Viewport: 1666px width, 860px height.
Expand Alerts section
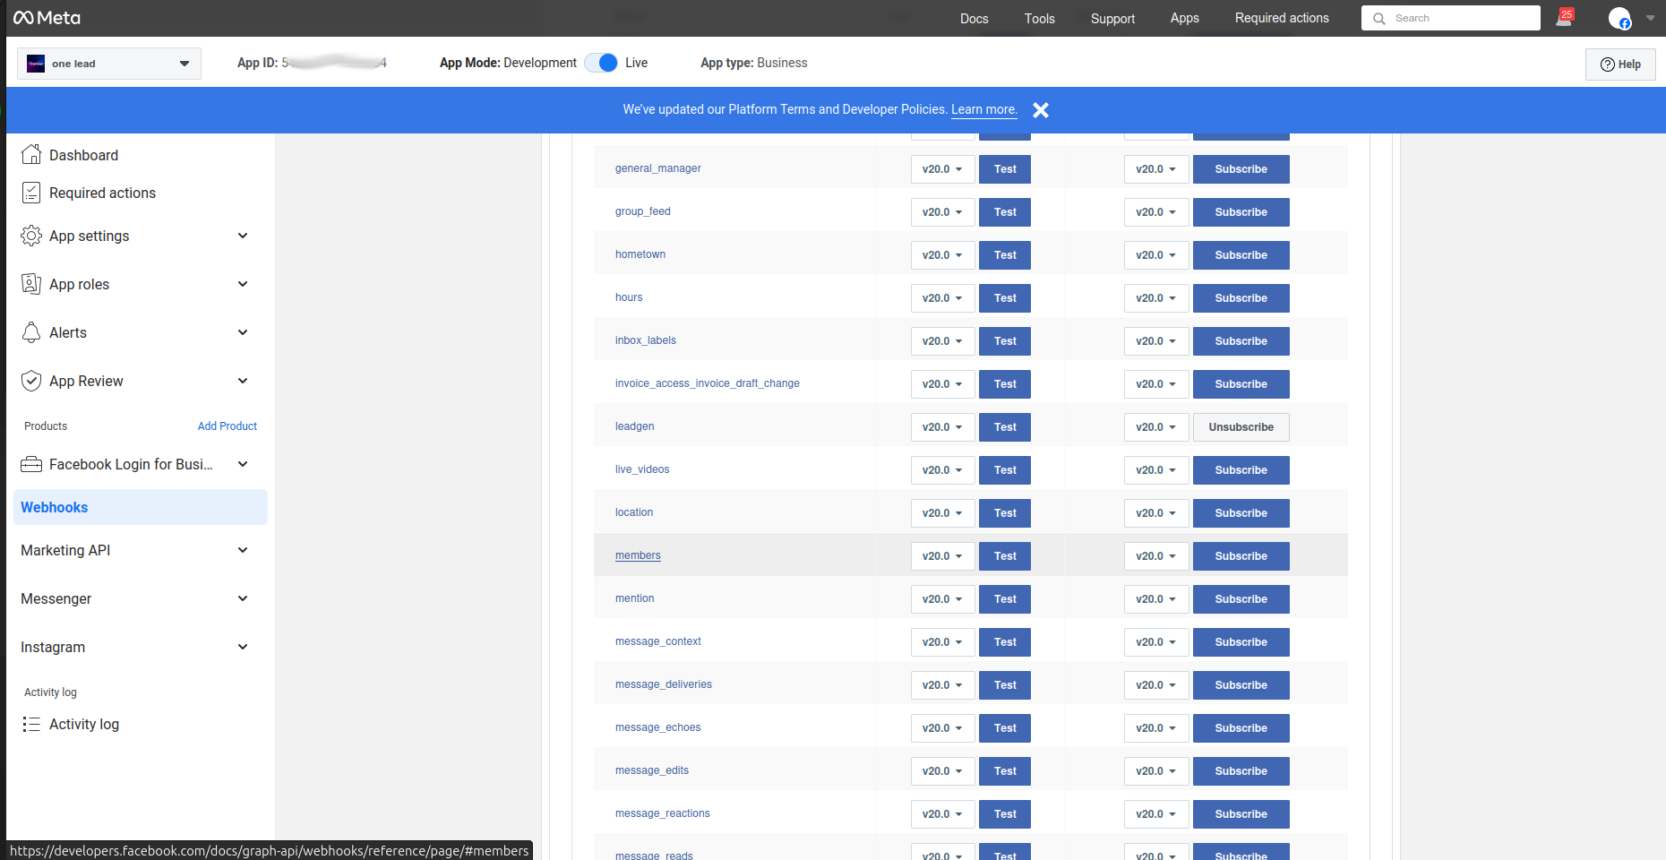(x=243, y=332)
